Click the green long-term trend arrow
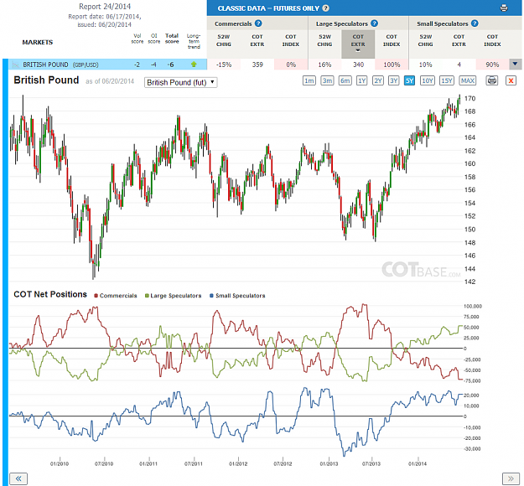The width and height of the screenshot is (524, 486). tap(194, 65)
